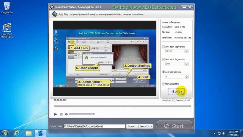Play the loaded video

[55, 114]
